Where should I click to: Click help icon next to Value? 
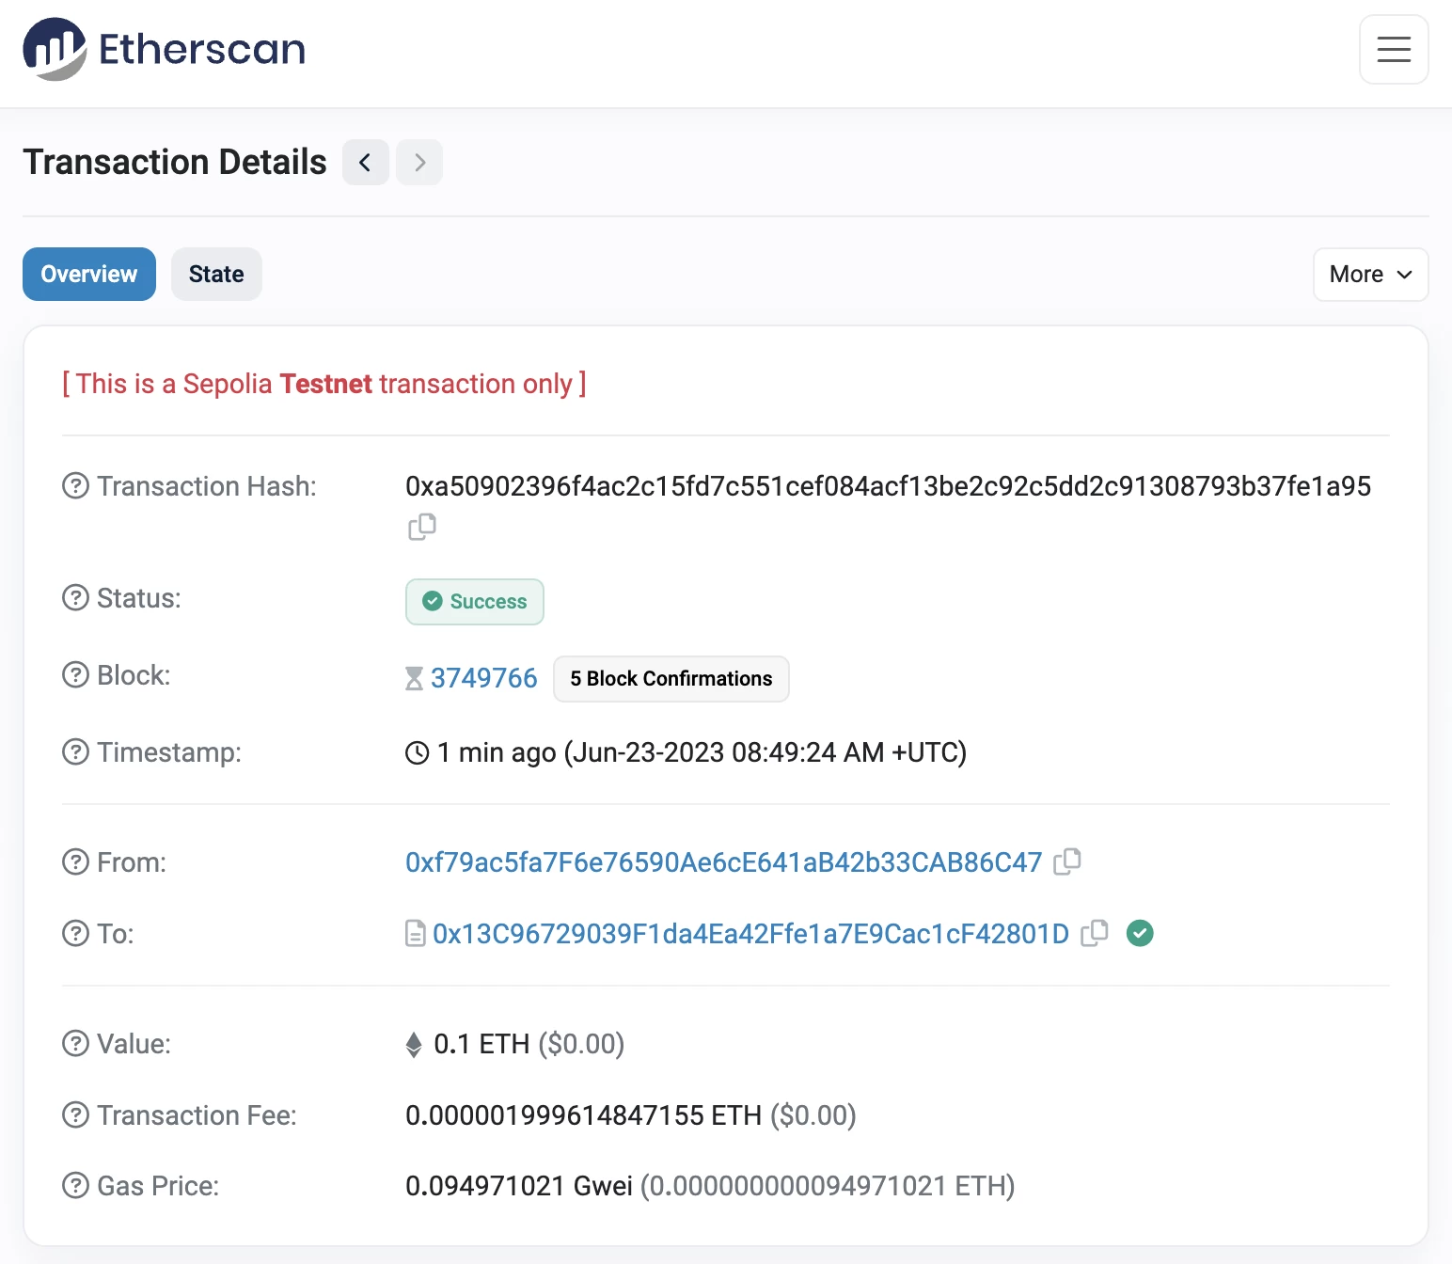click(75, 1044)
